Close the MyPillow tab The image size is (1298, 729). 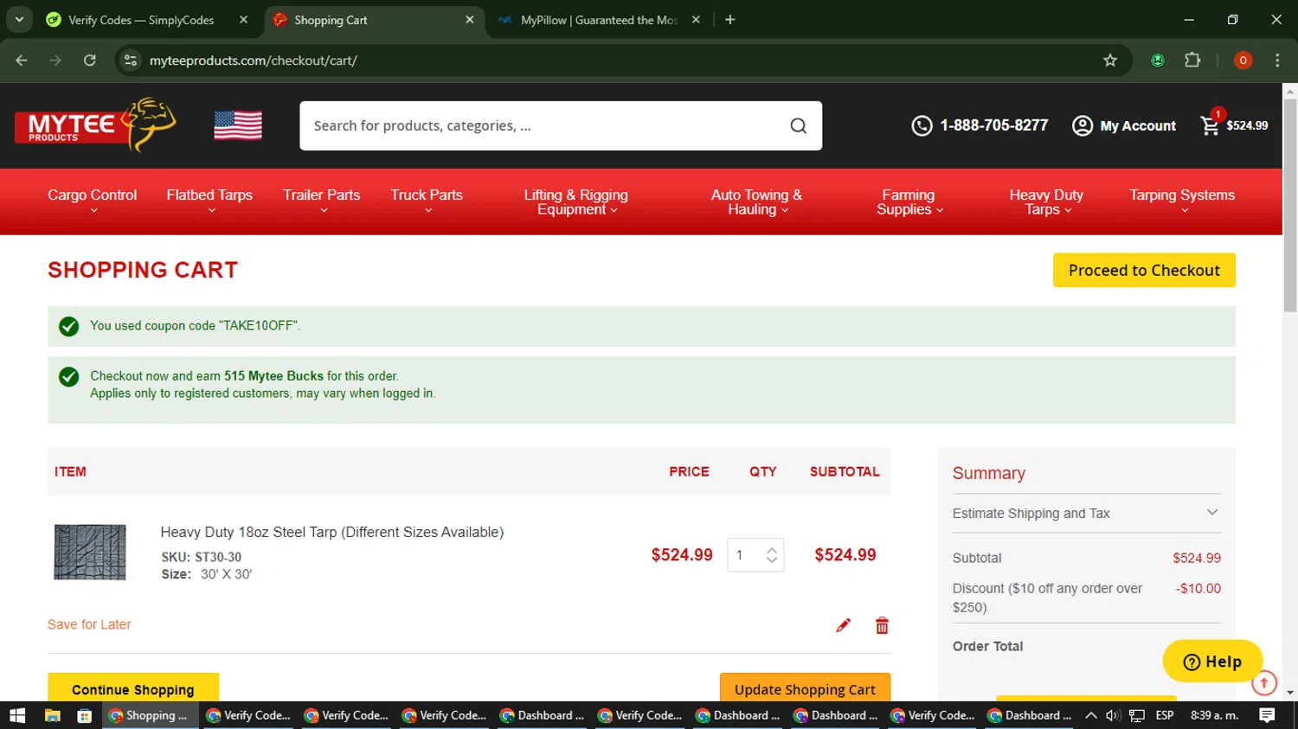coord(696,20)
